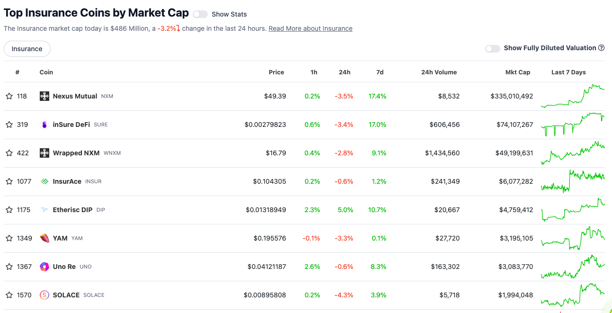Click the Top Insurance Coins page heading

(96, 13)
